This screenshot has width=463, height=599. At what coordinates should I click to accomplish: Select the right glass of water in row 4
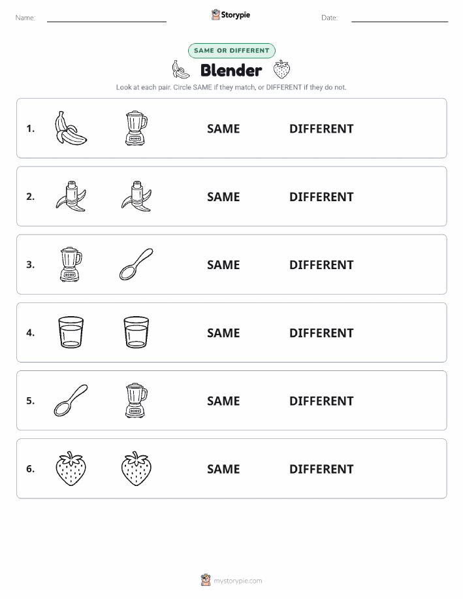tap(136, 332)
